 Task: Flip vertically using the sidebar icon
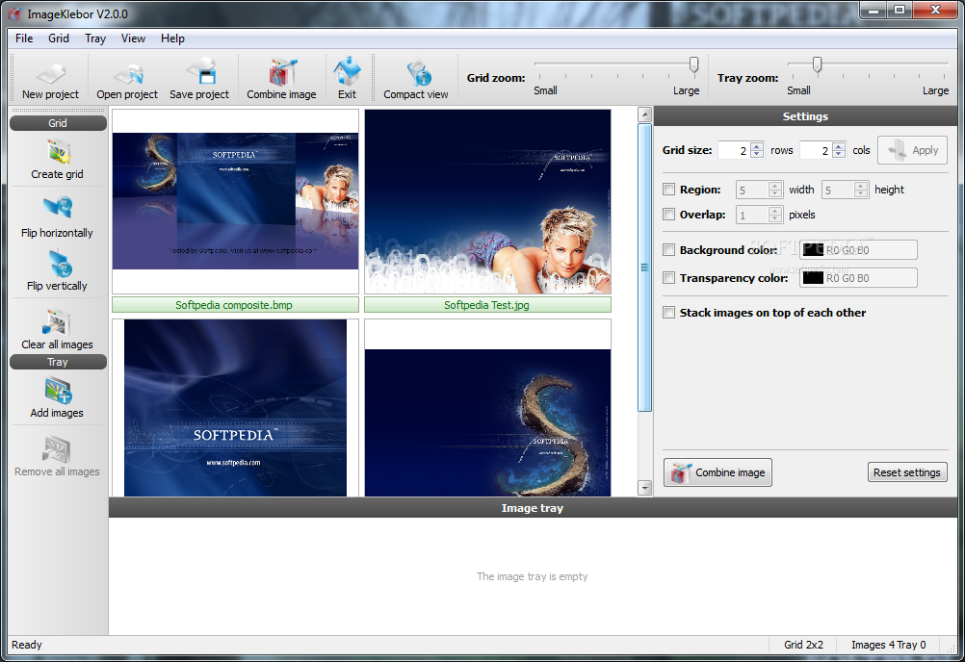coord(57,270)
